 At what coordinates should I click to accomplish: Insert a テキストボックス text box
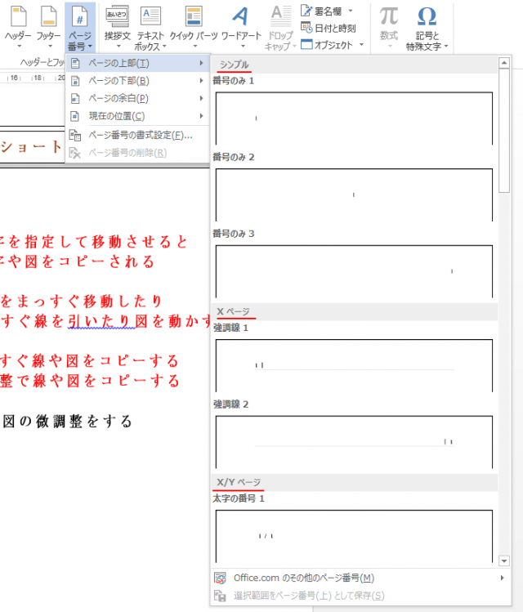point(150,16)
